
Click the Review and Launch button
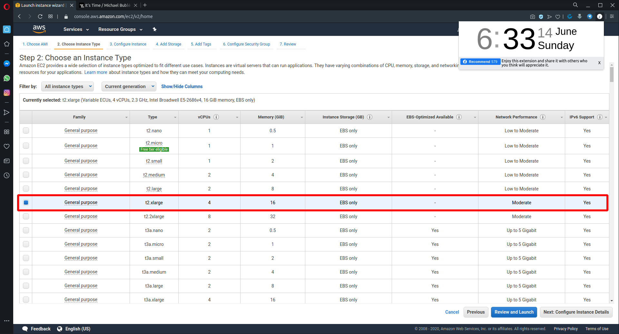point(514,312)
